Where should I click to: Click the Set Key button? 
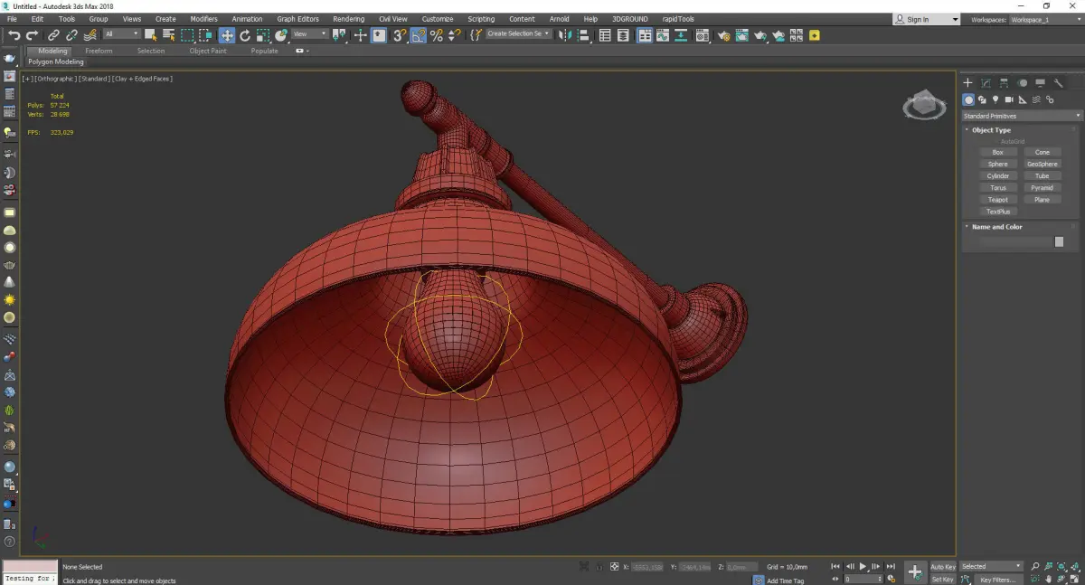coord(942,579)
